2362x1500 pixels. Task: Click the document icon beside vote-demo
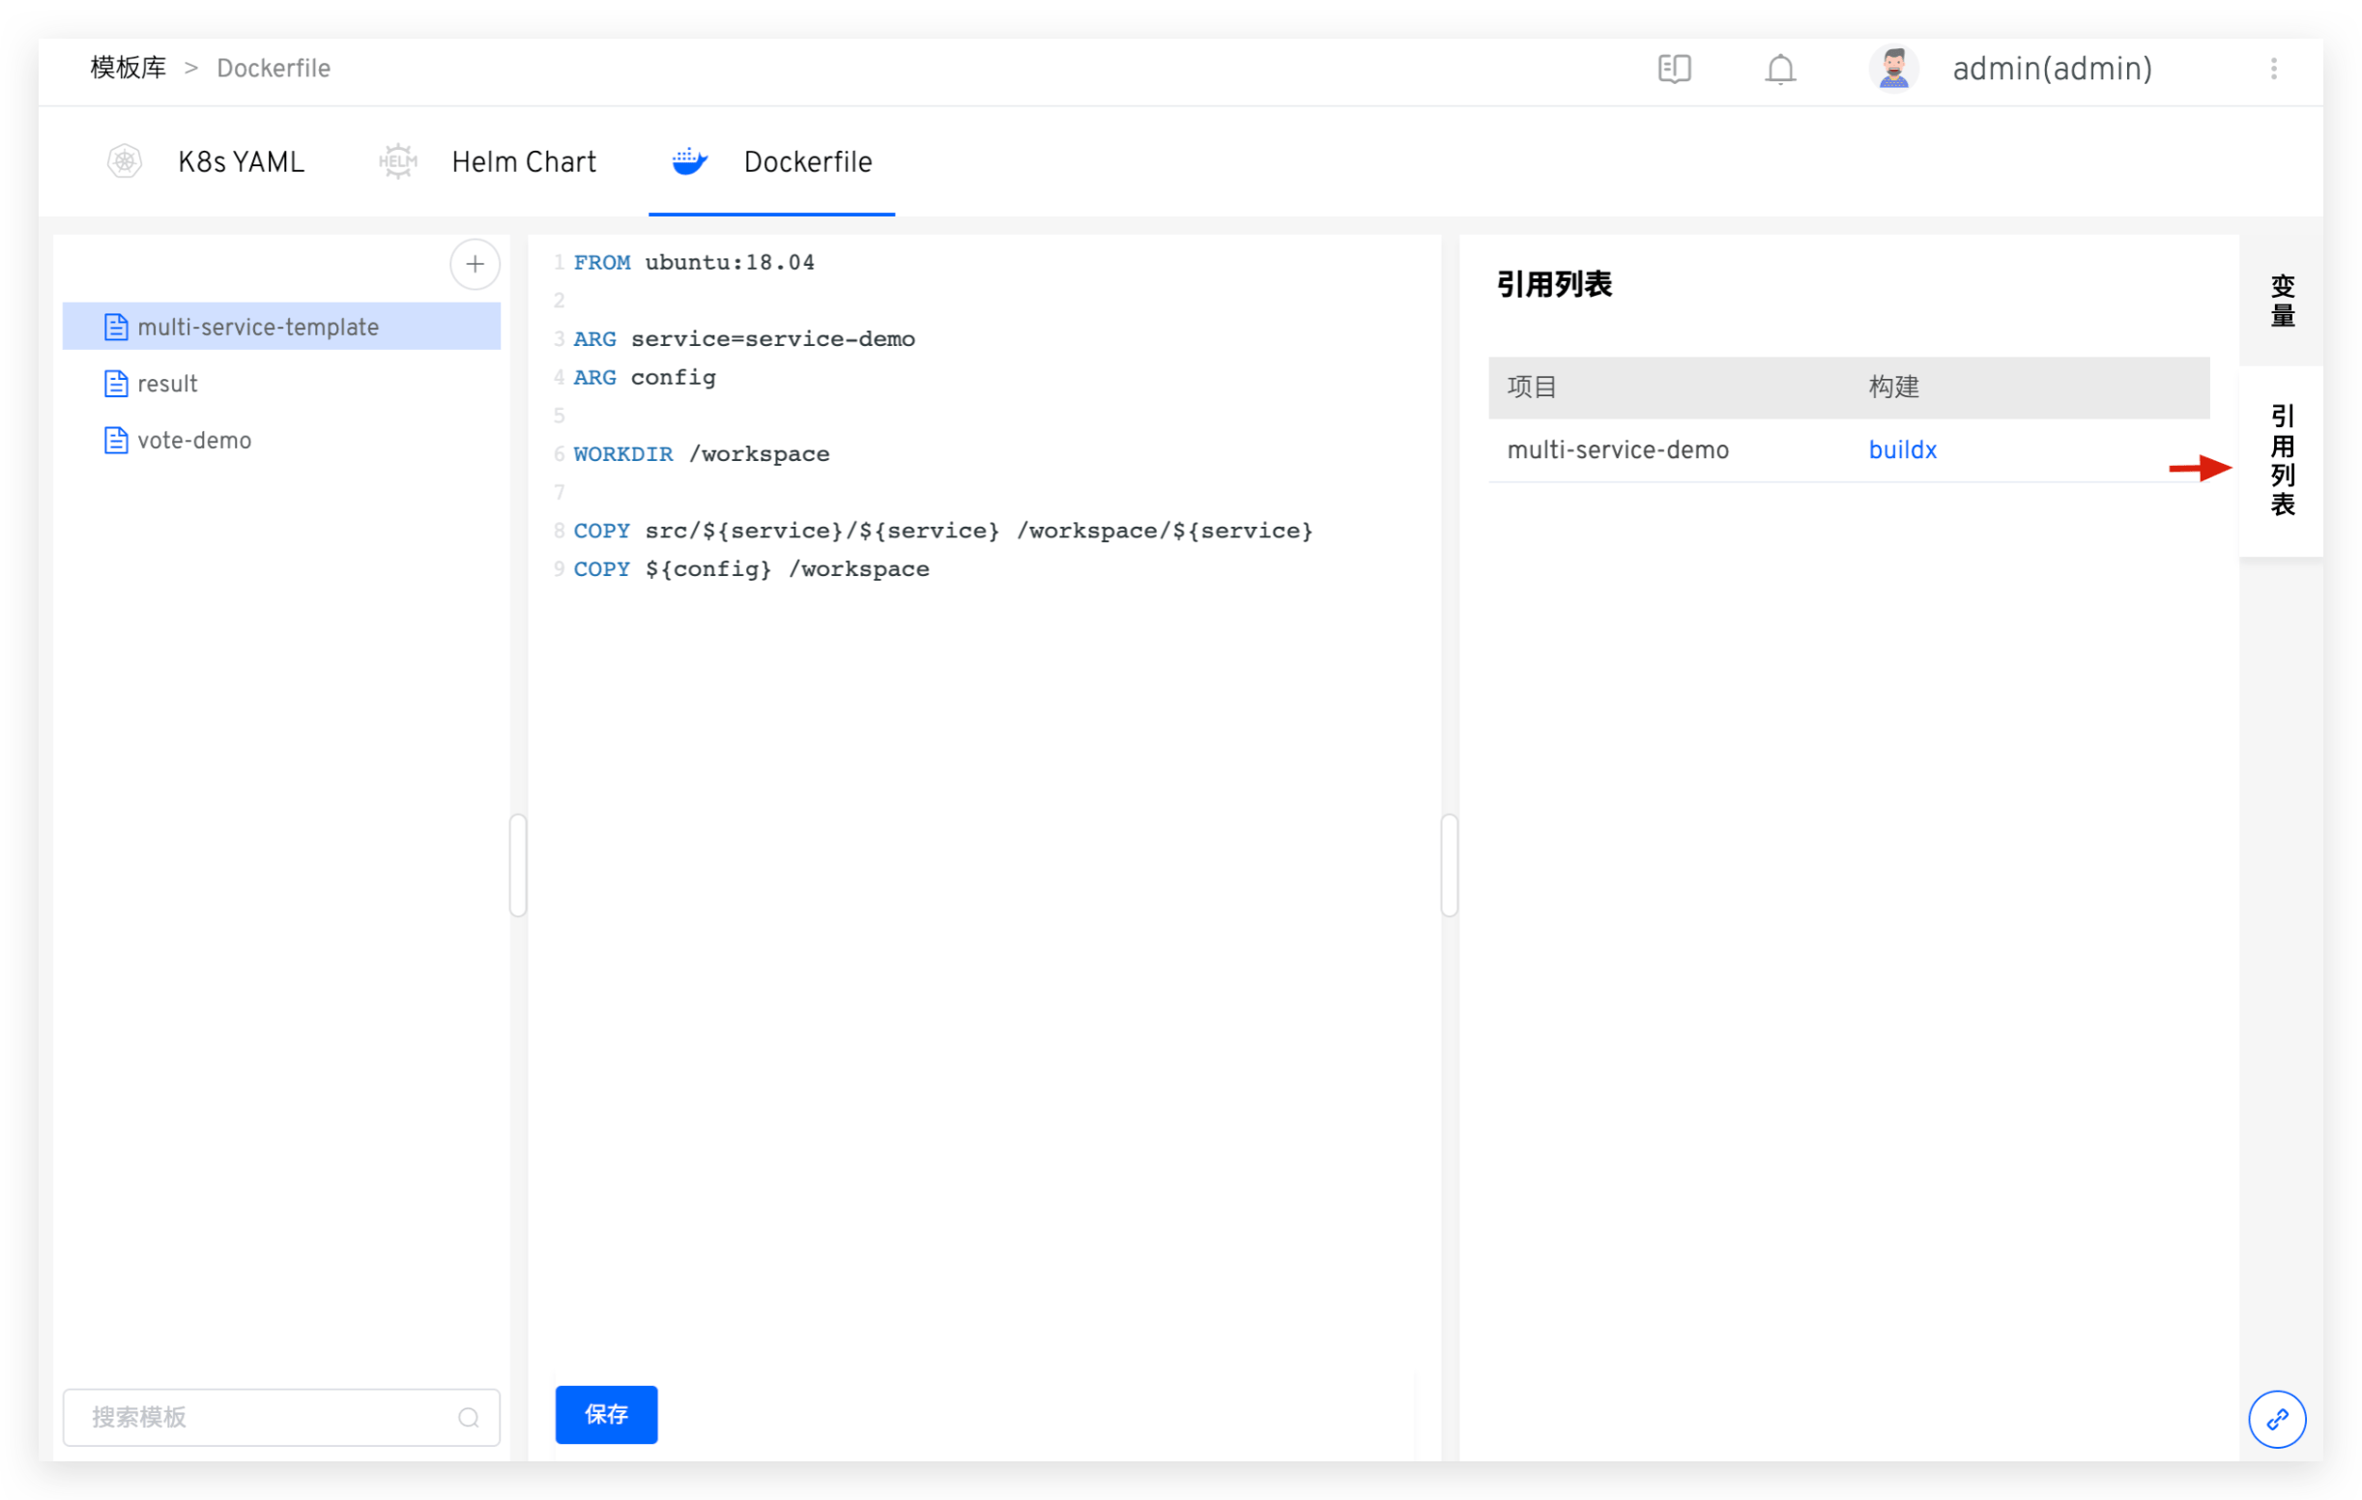[116, 440]
